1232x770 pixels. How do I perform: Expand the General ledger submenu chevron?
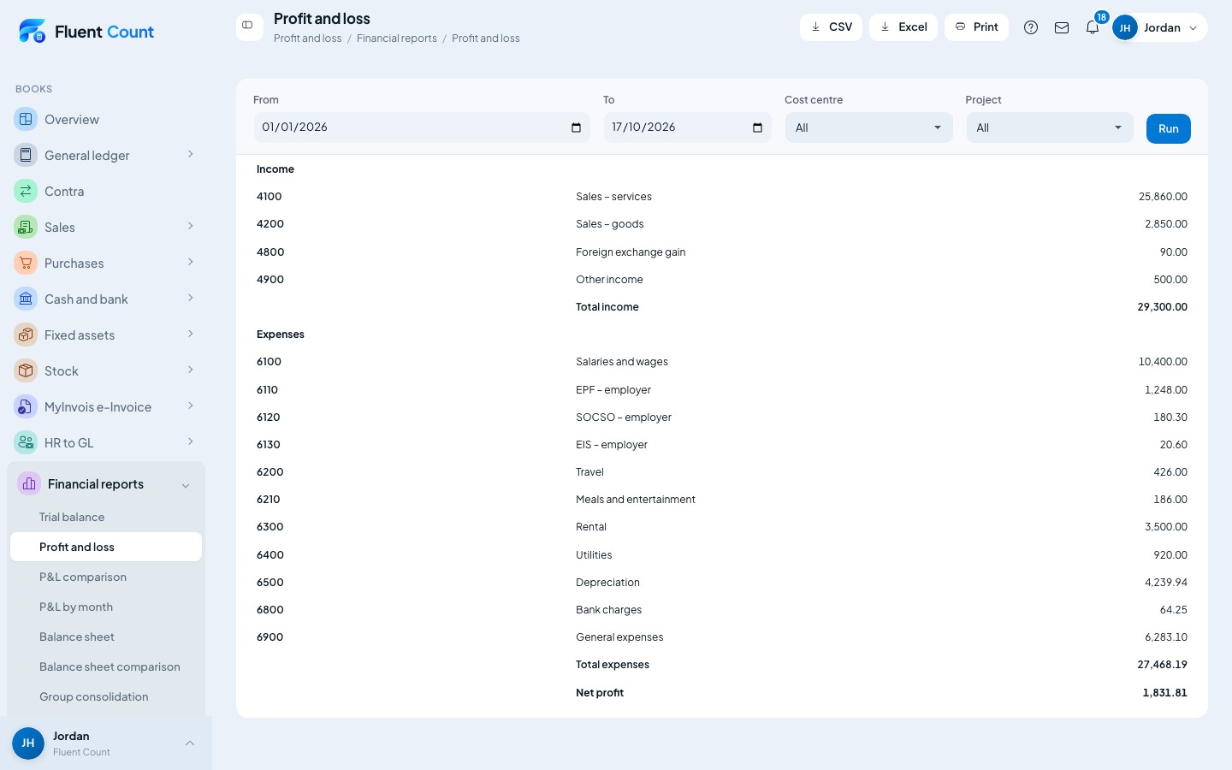click(x=191, y=154)
